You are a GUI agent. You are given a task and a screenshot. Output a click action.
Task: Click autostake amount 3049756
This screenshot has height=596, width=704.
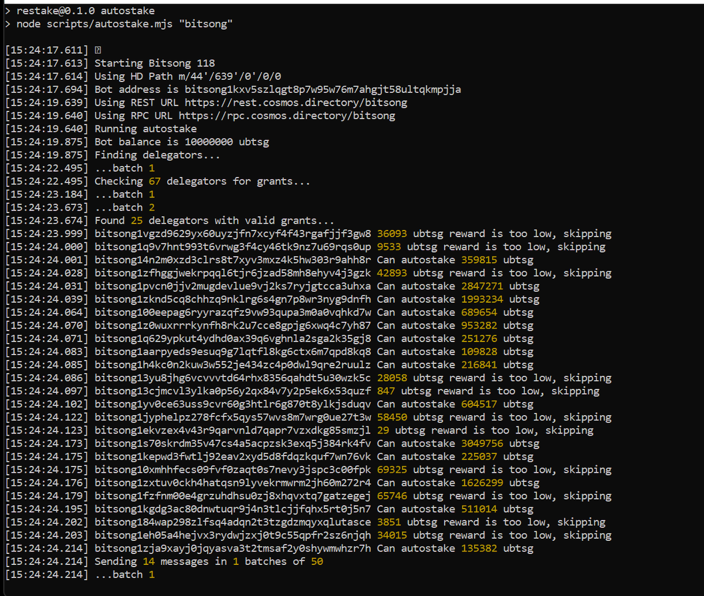(x=482, y=443)
